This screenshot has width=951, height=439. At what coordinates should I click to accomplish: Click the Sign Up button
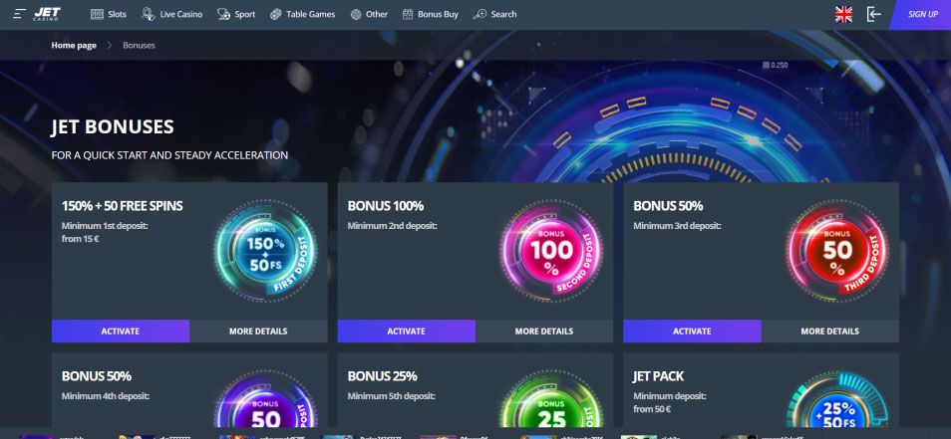coord(921,15)
